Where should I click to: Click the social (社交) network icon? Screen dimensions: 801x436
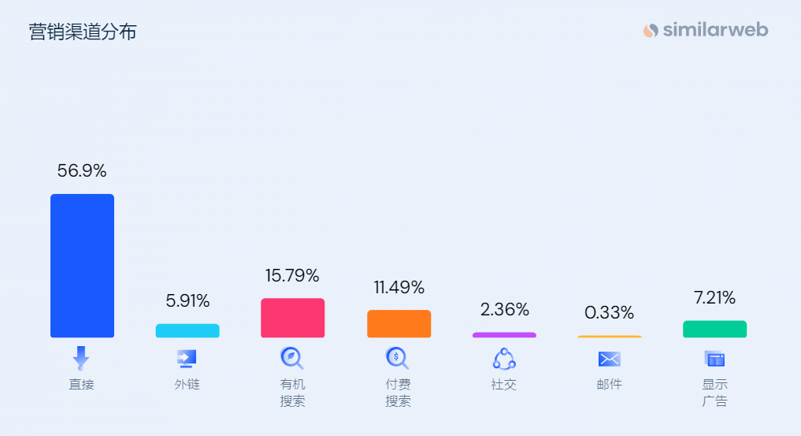[504, 359]
